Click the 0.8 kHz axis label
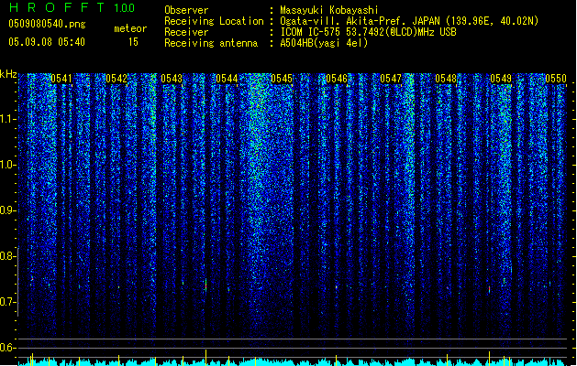This screenshot has width=577, height=366. [x=7, y=256]
